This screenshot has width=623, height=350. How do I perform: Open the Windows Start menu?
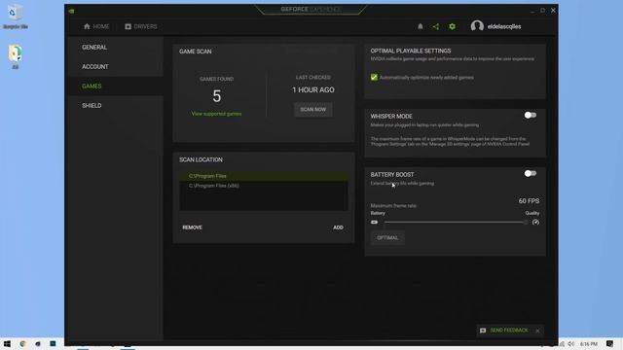click(7, 343)
